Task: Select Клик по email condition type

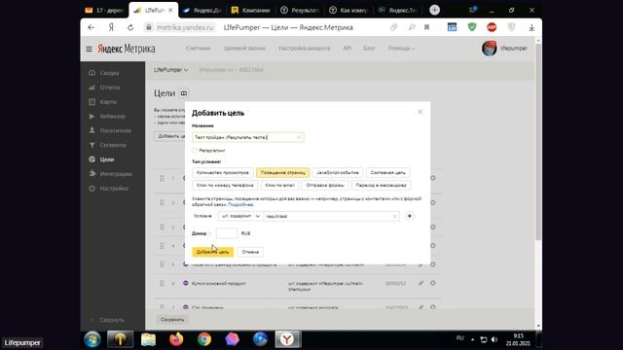Action: 279,186
